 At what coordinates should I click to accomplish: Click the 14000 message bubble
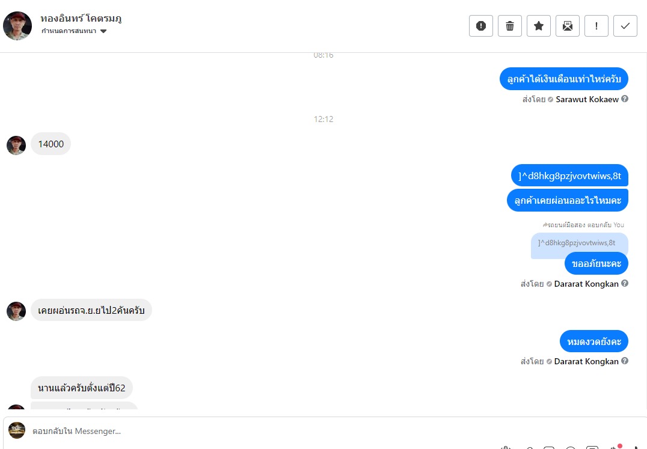(x=51, y=144)
